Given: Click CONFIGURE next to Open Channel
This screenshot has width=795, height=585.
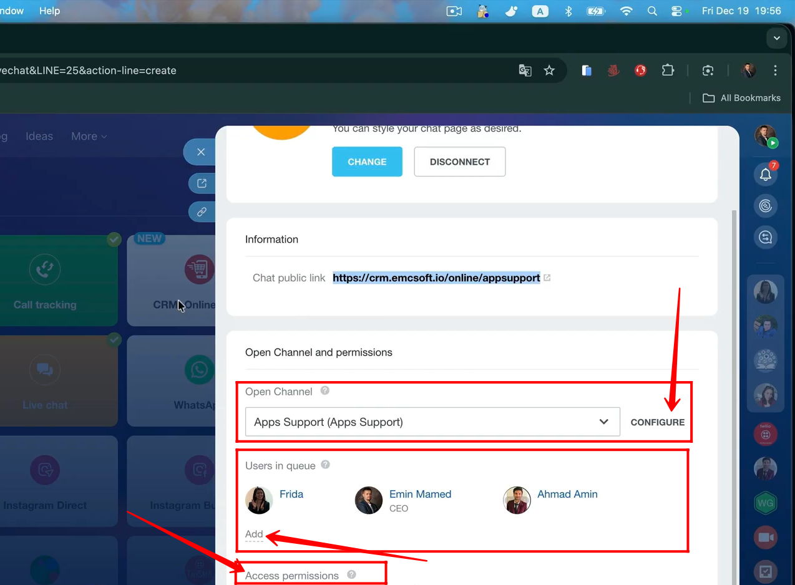Looking at the screenshot, I should pos(657,422).
